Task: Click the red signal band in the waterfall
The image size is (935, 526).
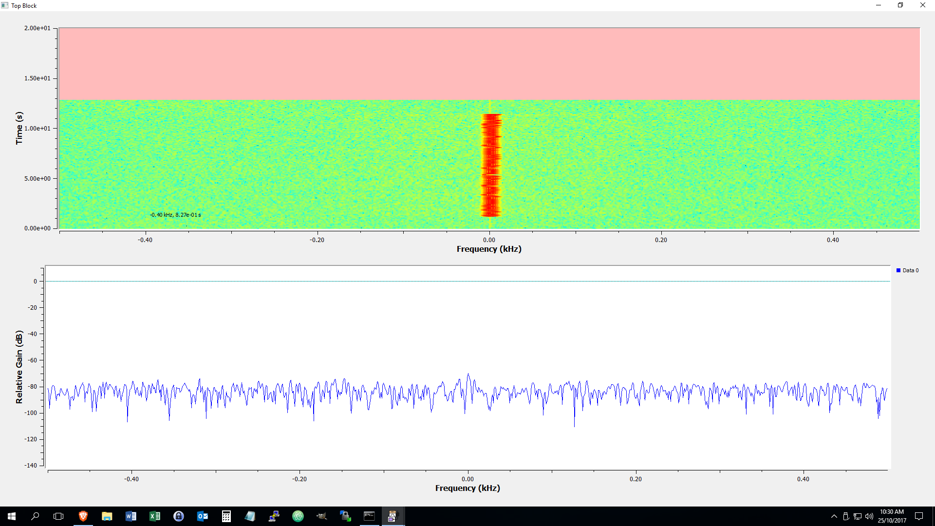Action: [x=491, y=165]
